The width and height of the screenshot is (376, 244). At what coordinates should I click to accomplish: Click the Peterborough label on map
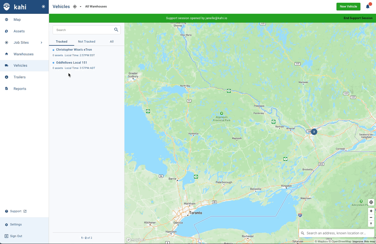[224, 183]
